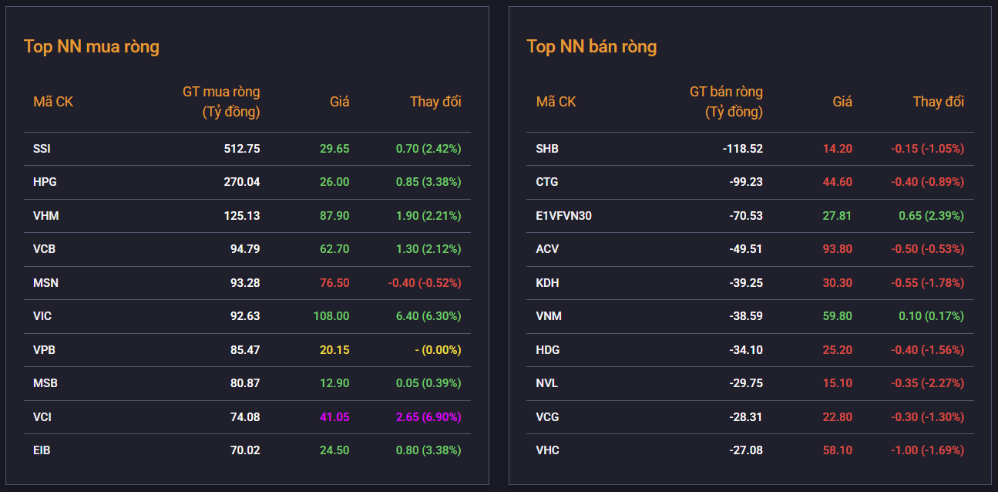Viewport: 998px width, 492px height.
Task: Click the "Top NN mua ròng" title
Action: (x=92, y=46)
